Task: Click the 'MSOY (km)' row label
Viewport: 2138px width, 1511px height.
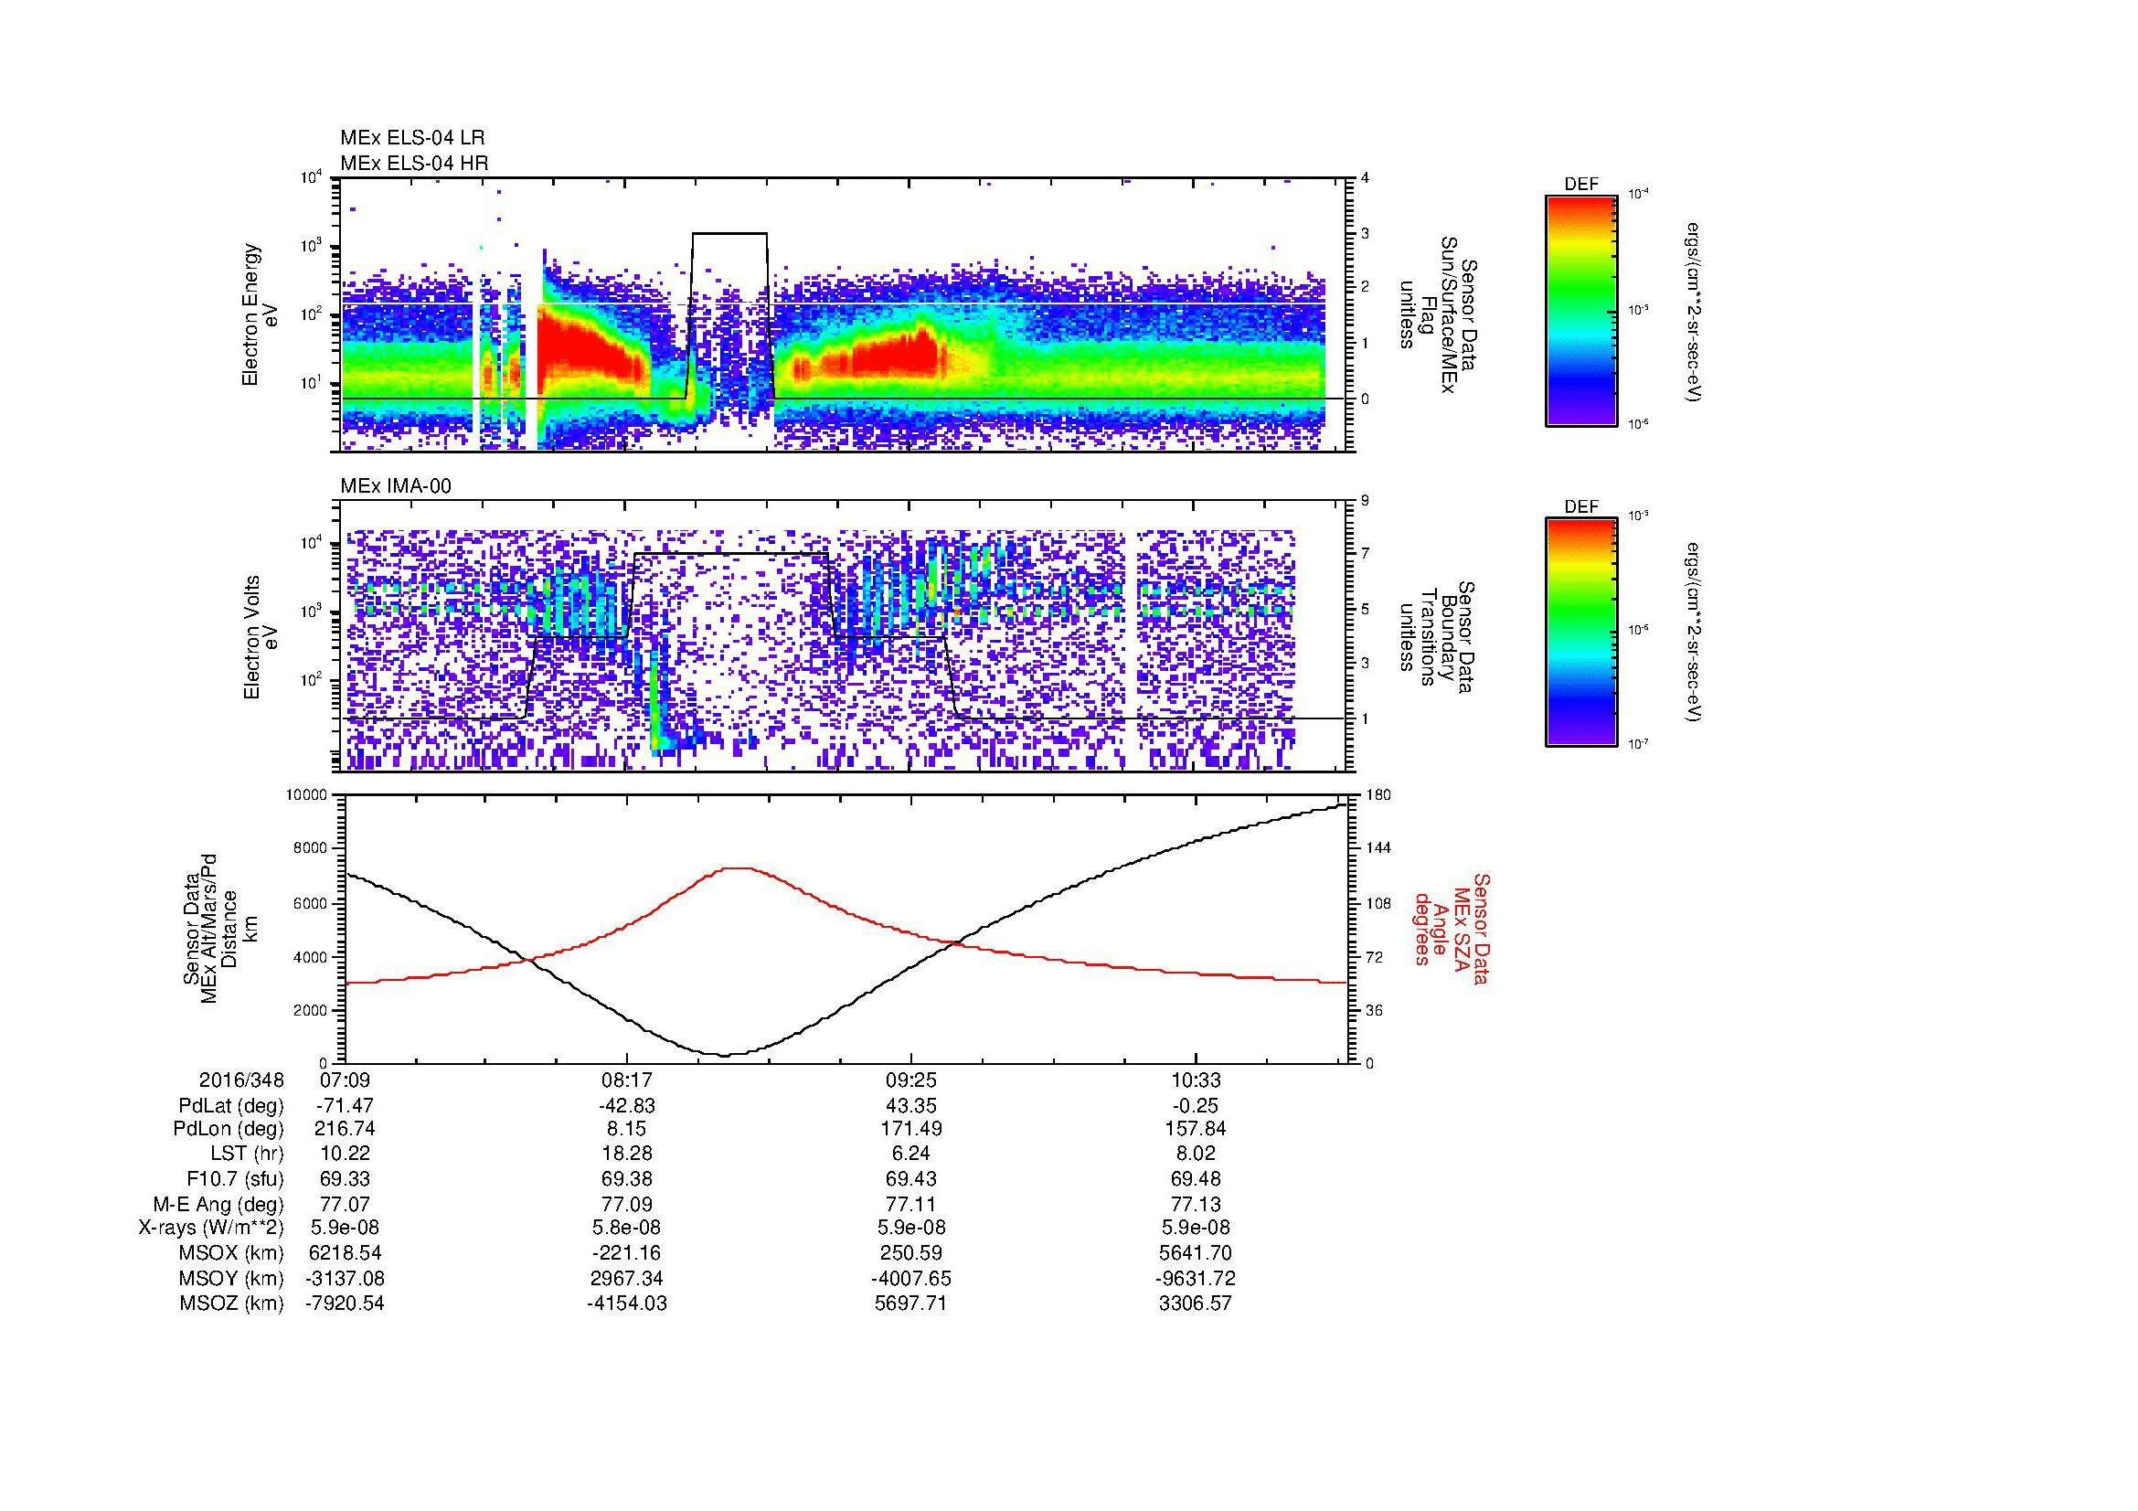Action: pos(232,1278)
